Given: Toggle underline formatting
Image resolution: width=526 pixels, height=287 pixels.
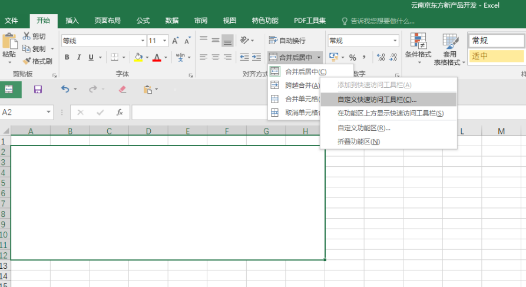Looking at the screenshot, I should click(91, 57).
